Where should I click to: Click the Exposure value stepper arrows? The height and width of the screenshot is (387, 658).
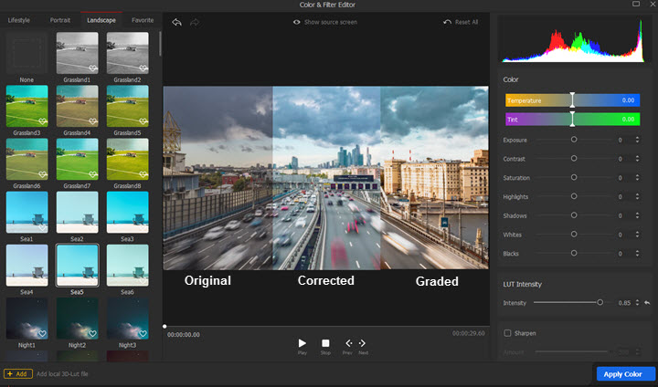pyautogui.click(x=637, y=140)
